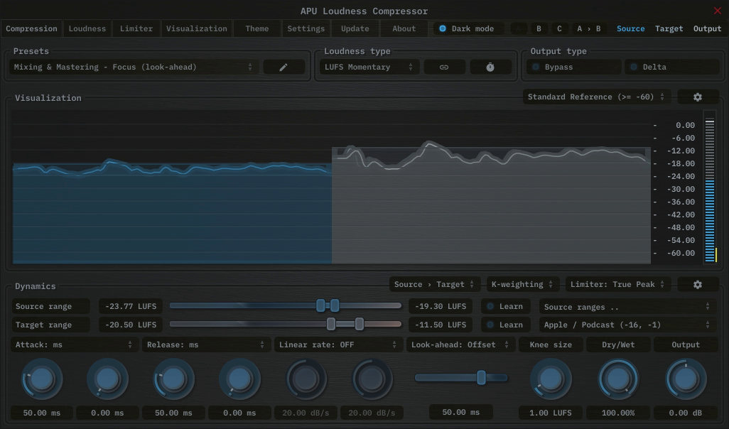Open the Theme tab

coord(256,28)
